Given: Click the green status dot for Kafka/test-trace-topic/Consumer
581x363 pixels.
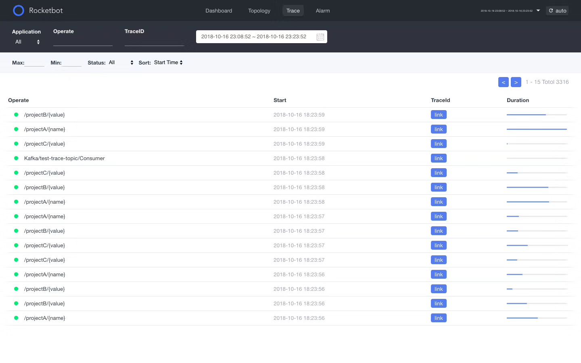Looking at the screenshot, I should point(16,158).
